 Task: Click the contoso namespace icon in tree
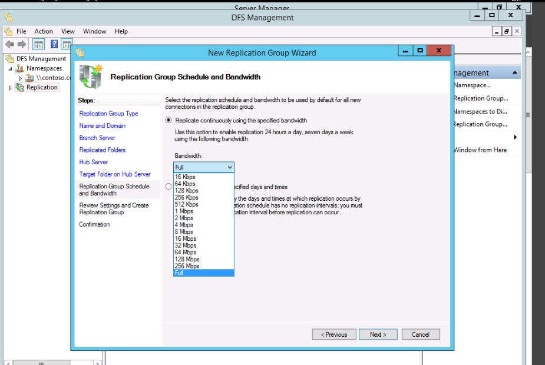coord(30,78)
